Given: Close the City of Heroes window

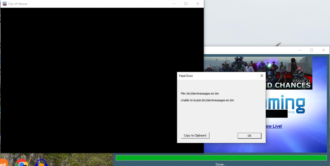Looking at the screenshot, I should coord(198,4).
